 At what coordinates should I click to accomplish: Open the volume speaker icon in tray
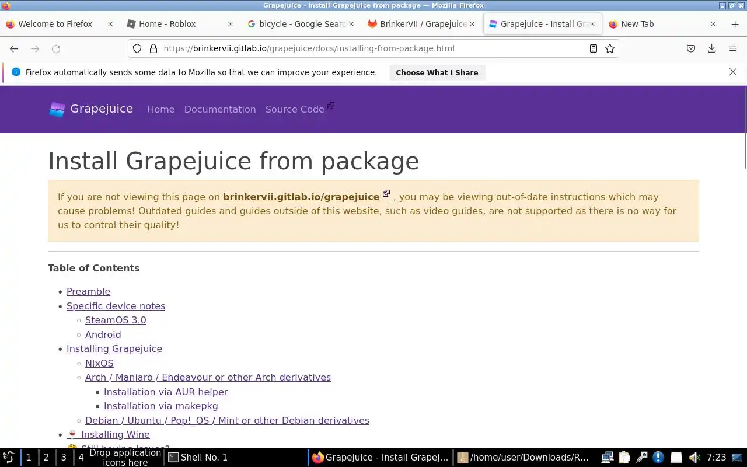(x=693, y=457)
